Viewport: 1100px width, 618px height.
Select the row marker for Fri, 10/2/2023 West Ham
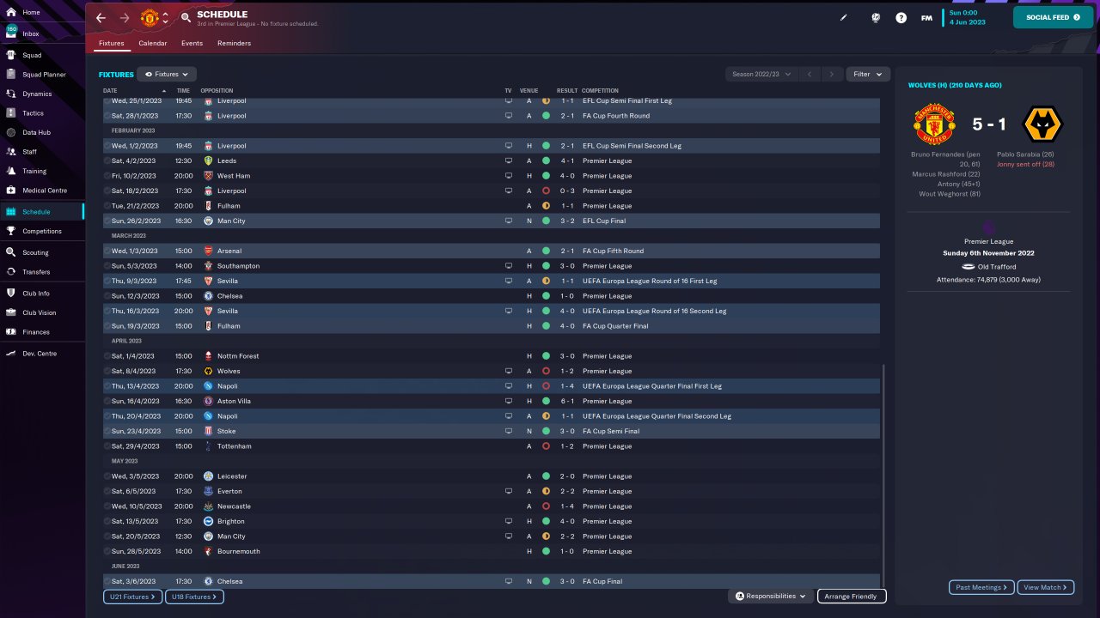[107, 176]
